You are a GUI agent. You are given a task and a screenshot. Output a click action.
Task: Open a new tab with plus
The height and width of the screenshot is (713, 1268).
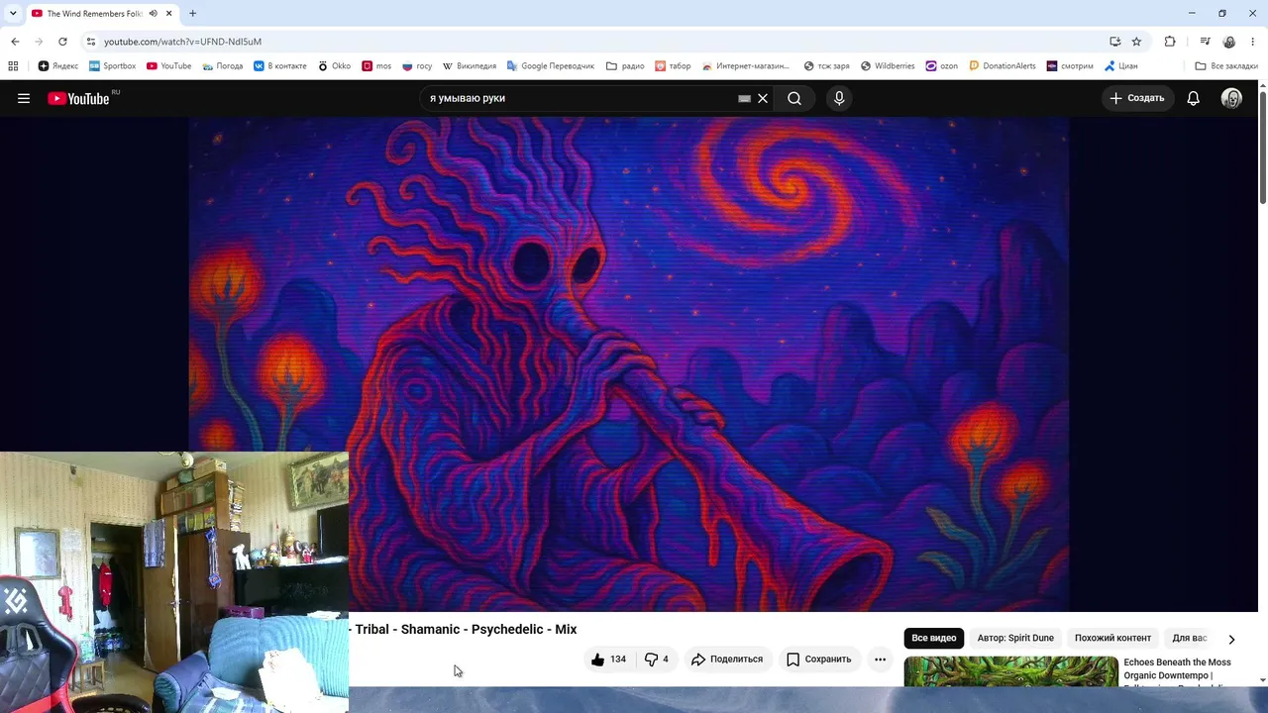click(x=192, y=14)
